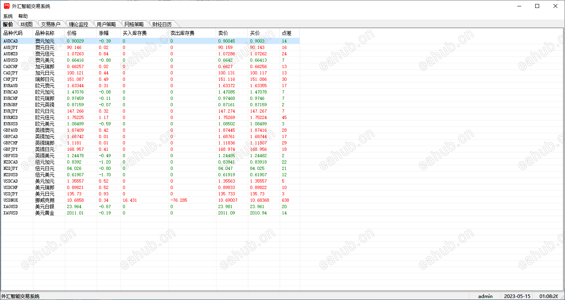
Task: Select the EURJPY symbol code
Action: click(x=11, y=111)
